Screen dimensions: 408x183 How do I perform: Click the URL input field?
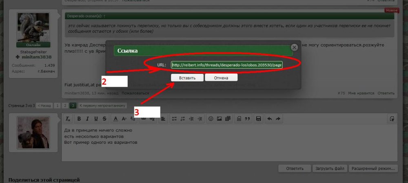(x=227, y=65)
